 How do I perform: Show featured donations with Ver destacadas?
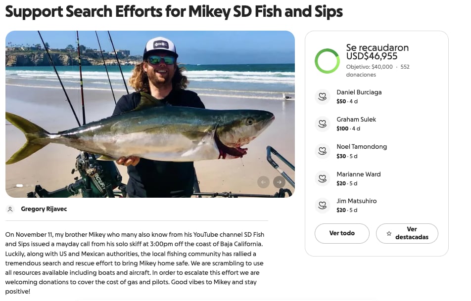tap(407, 233)
